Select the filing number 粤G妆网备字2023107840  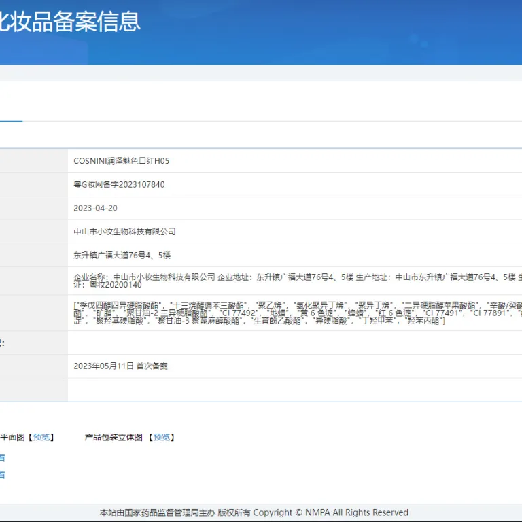click(x=119, y=184)
